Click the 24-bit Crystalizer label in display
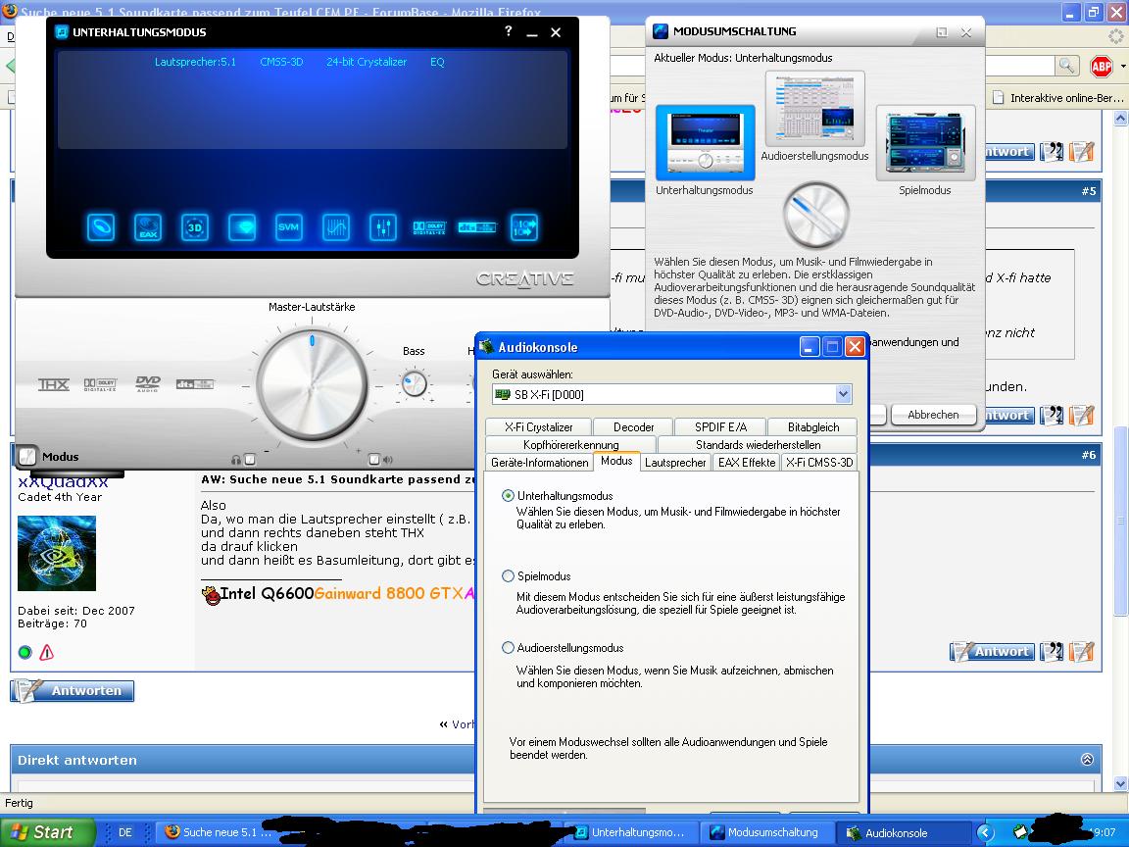This screenshot has height=847, width=1129. (367, 62)
